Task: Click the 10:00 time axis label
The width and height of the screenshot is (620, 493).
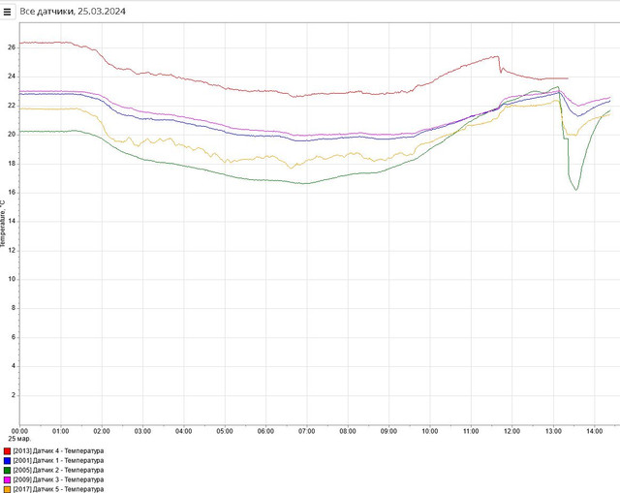Action: 430,431
